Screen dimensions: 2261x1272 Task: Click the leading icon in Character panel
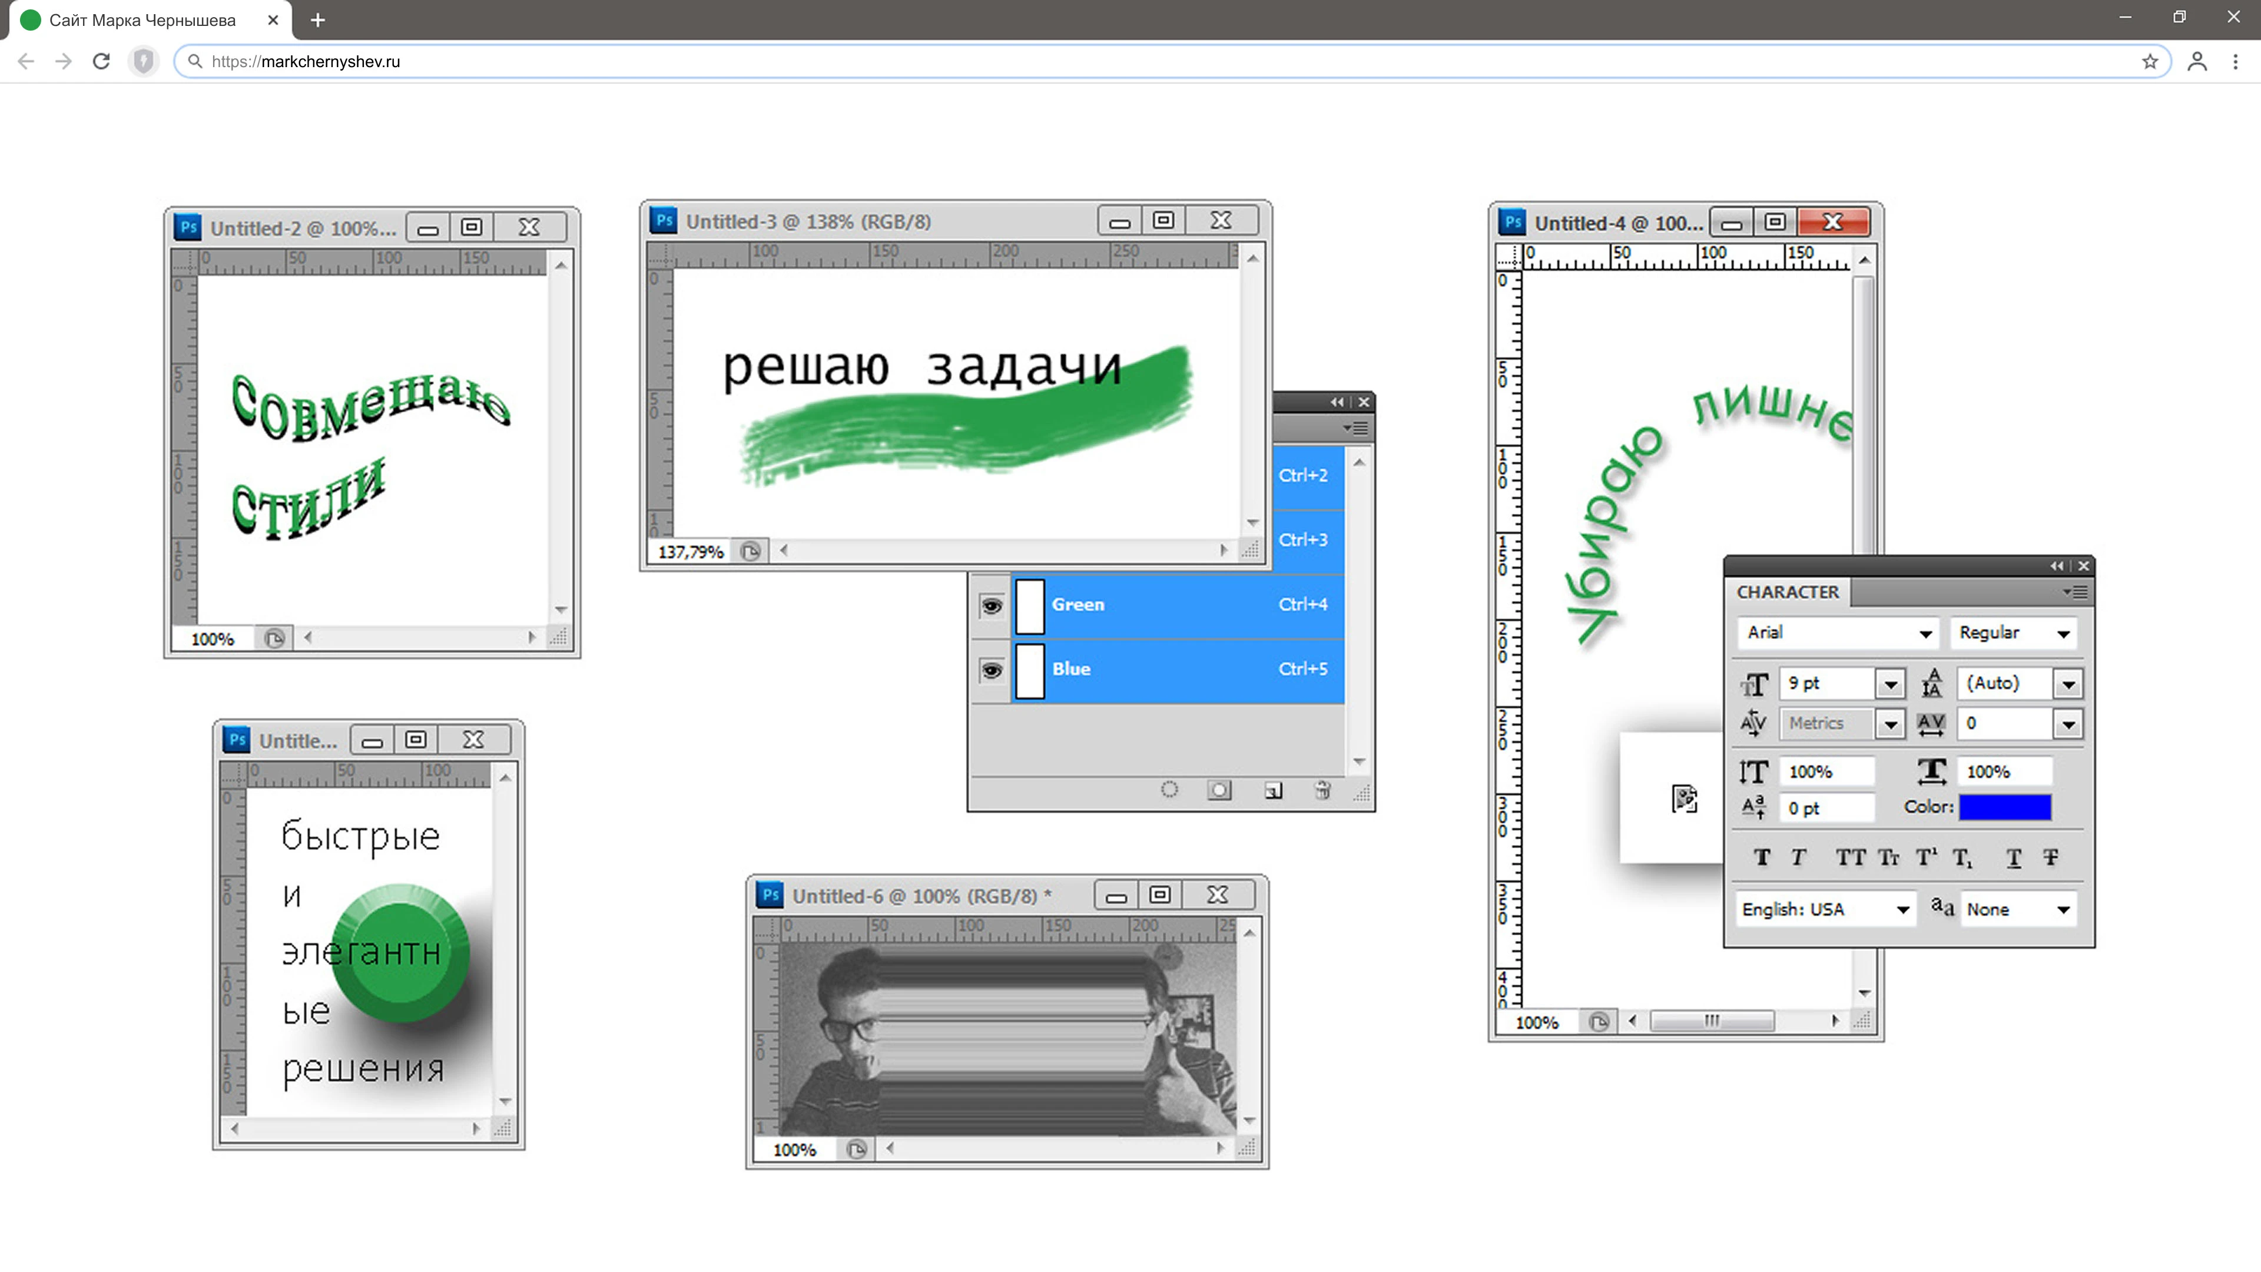coord(1931,683)
